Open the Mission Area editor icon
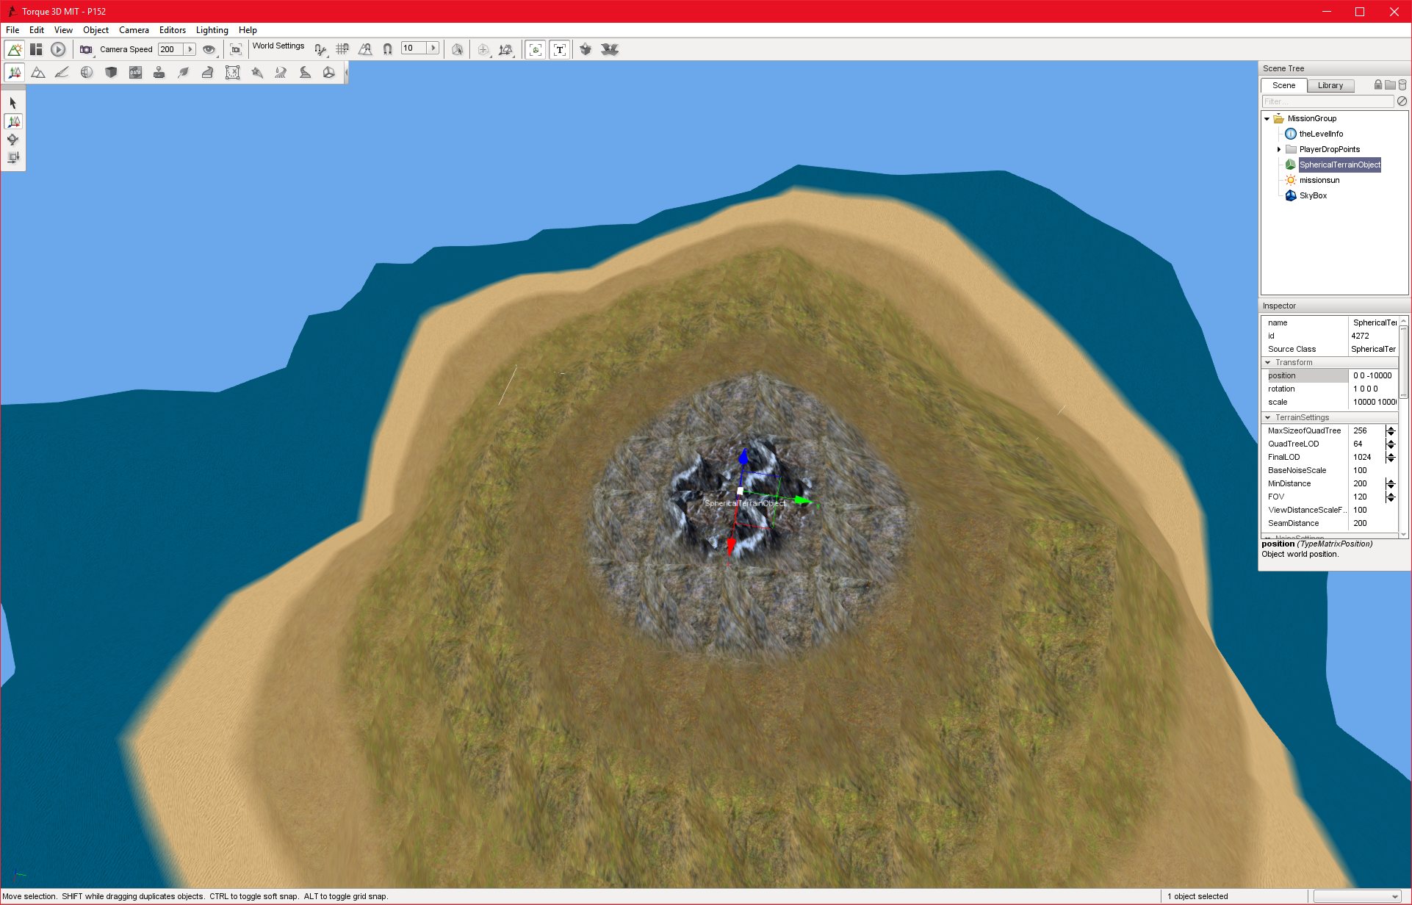The image size is (1412, 905). (x=232, y=72)
